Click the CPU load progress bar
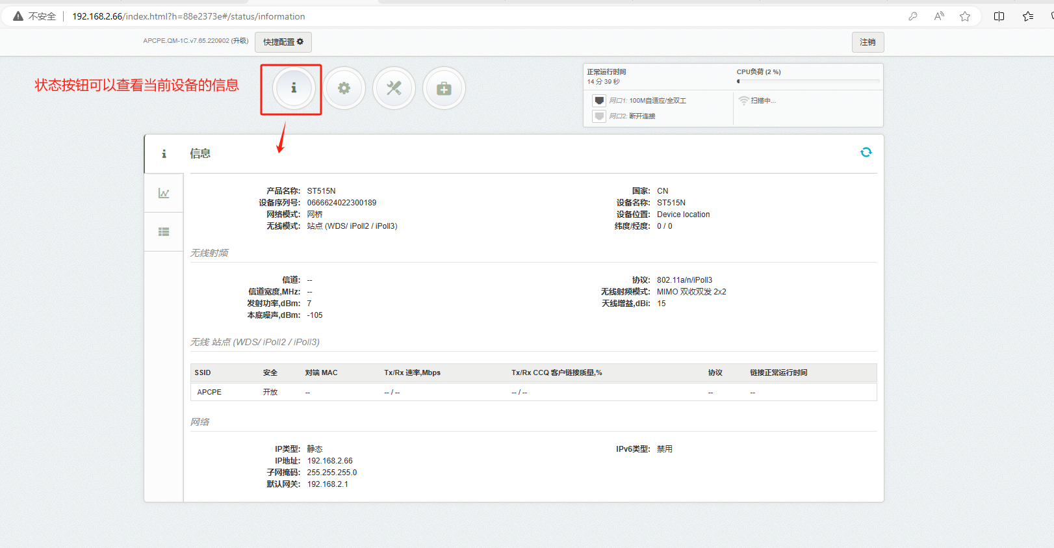Viewport: 1054px width, 548px height. [x=808, y=81]
